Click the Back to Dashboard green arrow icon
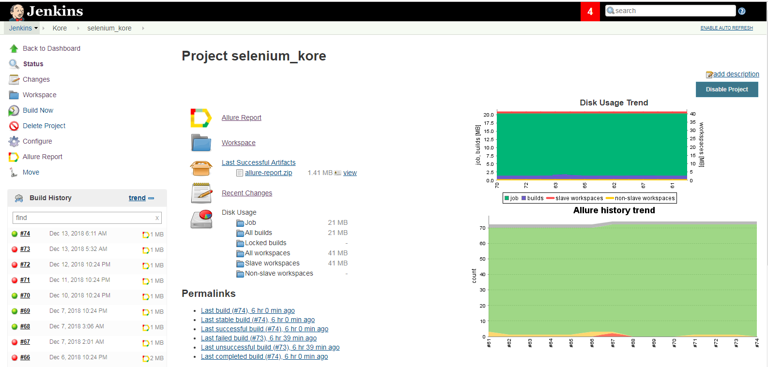Image resolution: width=768 pixels, height=367 pixels. coord(14,48)
